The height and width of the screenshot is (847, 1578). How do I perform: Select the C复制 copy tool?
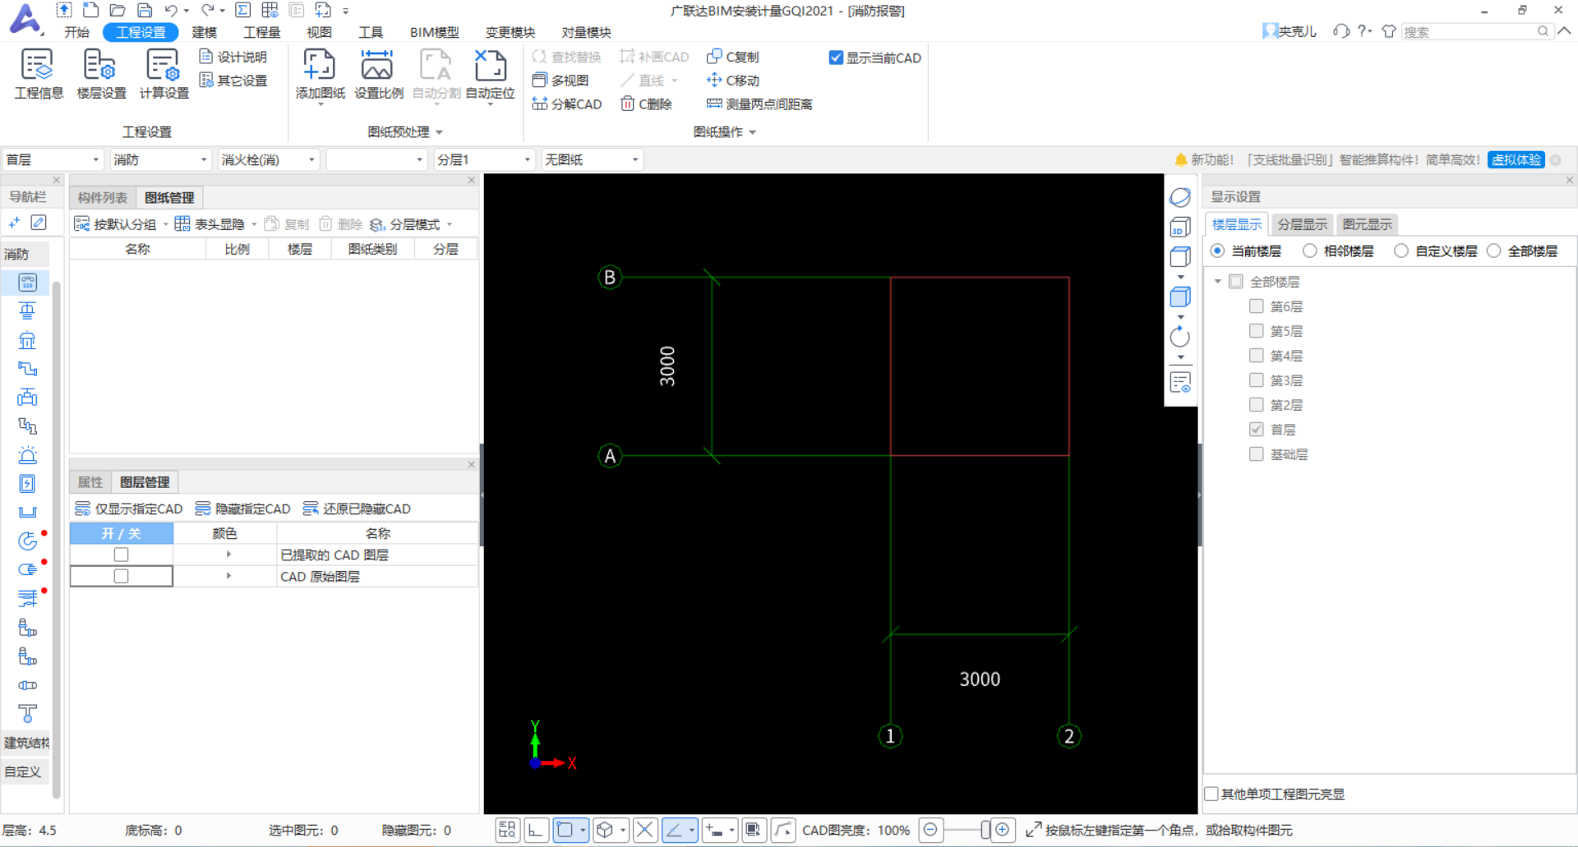tap(733, 57)
